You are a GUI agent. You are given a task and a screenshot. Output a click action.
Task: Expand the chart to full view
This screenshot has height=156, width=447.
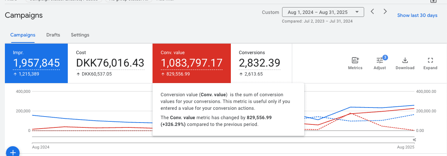pyautogui.click(x=430, y=63)
